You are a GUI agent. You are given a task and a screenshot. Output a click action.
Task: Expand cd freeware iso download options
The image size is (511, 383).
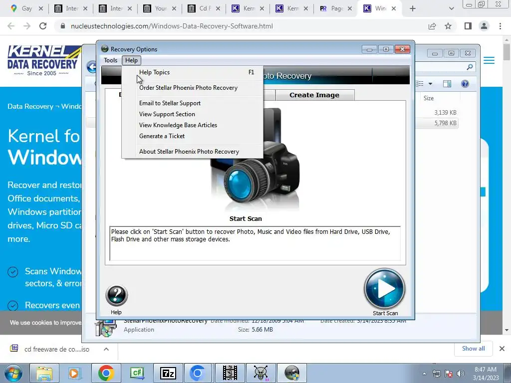106,349
